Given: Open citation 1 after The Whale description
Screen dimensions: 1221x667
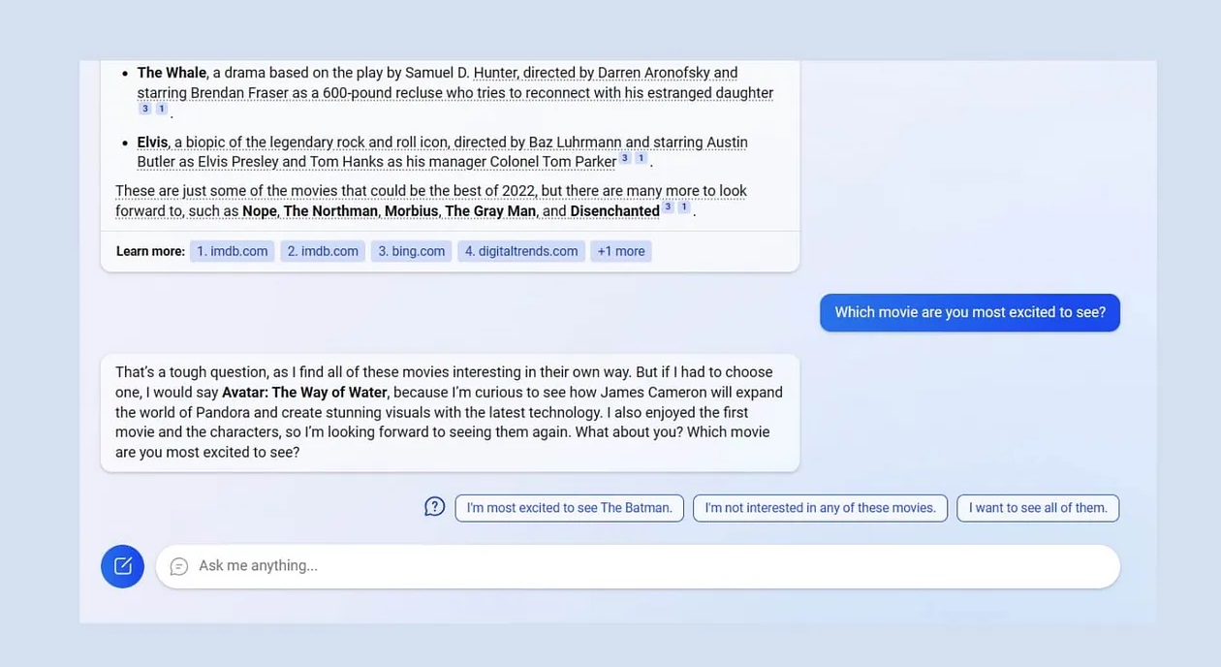Looking at the screenshot, I should point(161,110).
